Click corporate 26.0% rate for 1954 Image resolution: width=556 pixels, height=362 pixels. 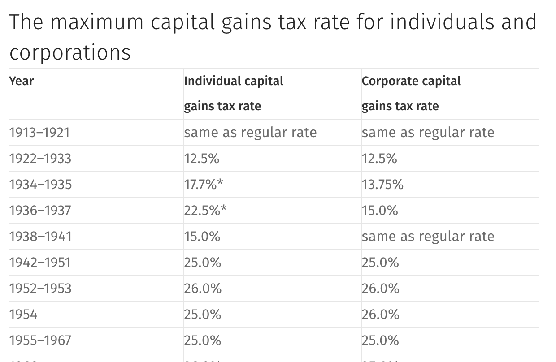(380, 315)
